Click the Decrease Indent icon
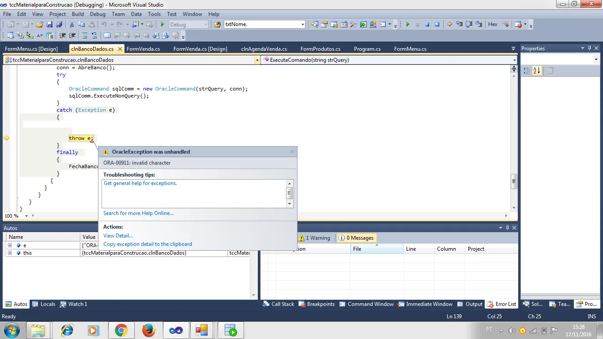 62,35
